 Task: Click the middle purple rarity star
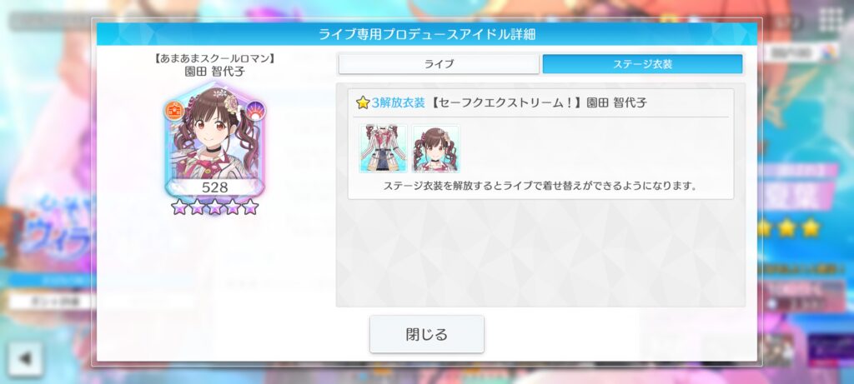pyautogui.click(x=214, y=207)
